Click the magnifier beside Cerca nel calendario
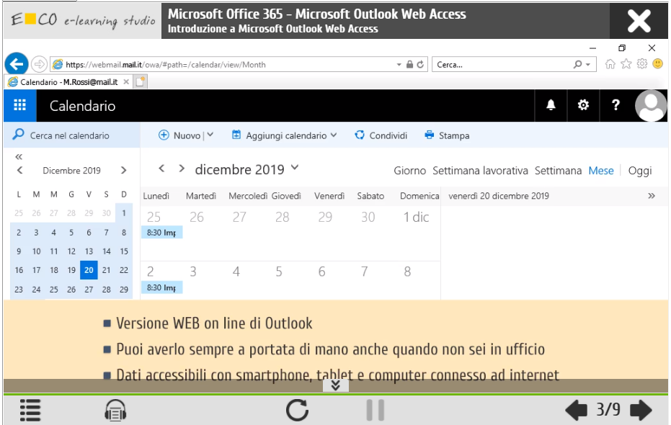Image resolution: width=671 pixels, height=425 pixels. point(19,135)
